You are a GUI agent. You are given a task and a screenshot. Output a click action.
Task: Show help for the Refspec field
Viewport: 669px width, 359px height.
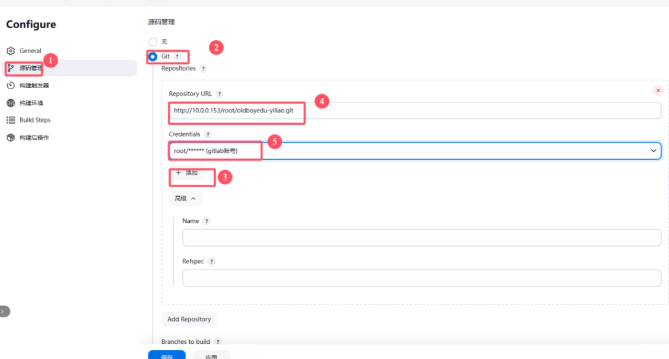click(211, 261)
